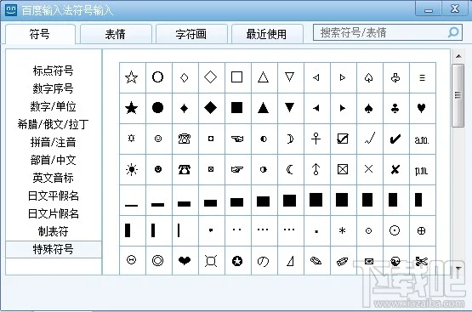The height and width of the screenshot is (312, 472).
Task: Insert the solid heart suit symbol
Action: pyautogui.click(x=422, y=108)
